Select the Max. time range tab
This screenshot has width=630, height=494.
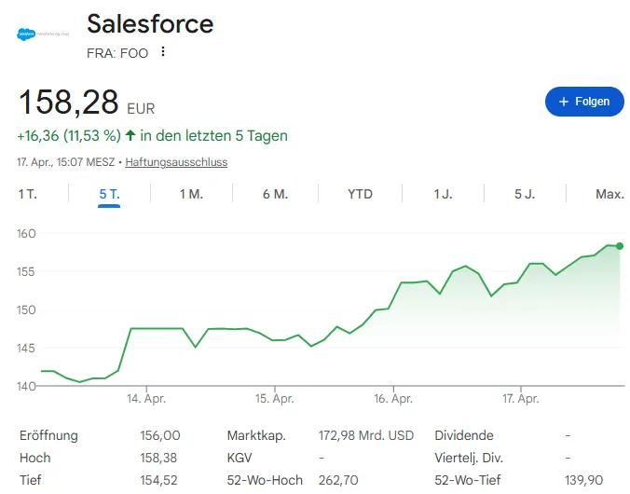[609, 194]
